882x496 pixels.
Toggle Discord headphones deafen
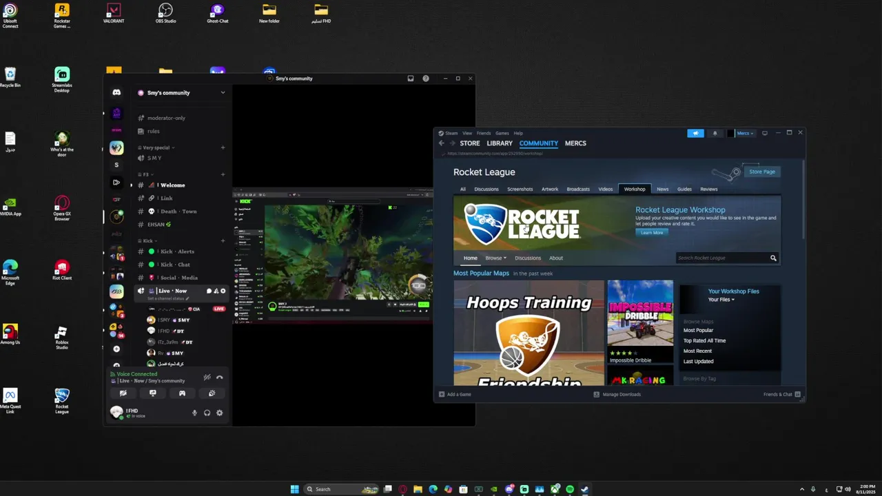[207, 413]
